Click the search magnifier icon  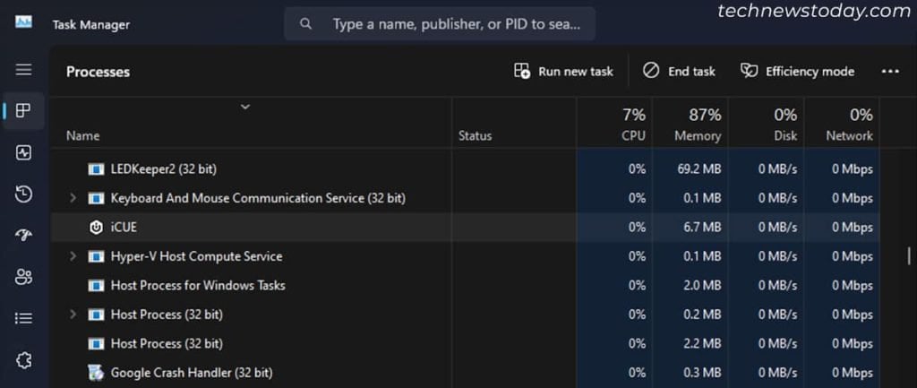coord(305,24)
